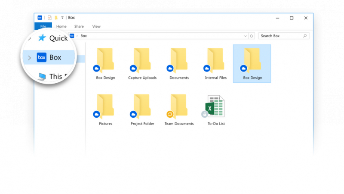Screen dimensions: 344x194
Task: Click the "Pictures" folder name
Action: (x=105, y=124)
